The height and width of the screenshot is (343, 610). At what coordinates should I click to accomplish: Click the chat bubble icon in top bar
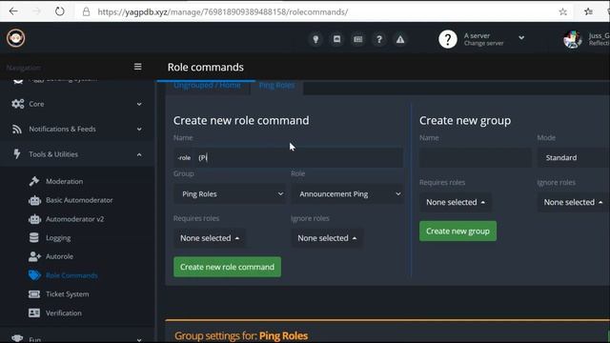coord(336,39)
